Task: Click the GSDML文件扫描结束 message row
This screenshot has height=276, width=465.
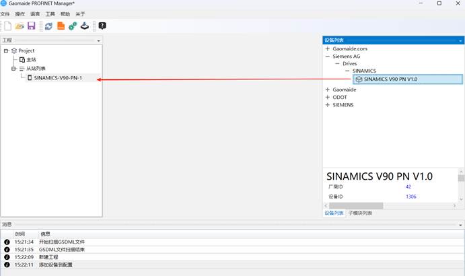Action: (x=233, y=250)
